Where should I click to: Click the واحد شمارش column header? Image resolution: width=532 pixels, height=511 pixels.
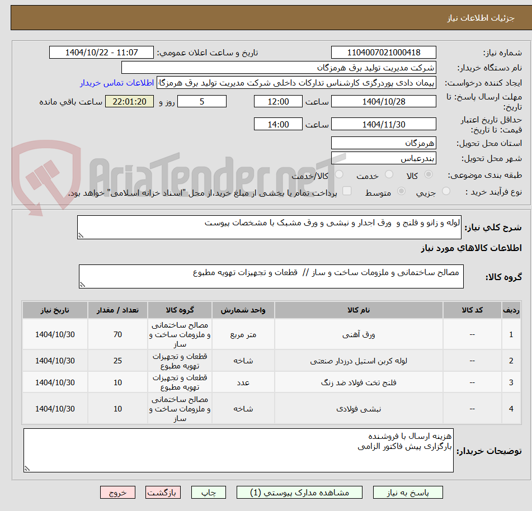click(243, 310)
